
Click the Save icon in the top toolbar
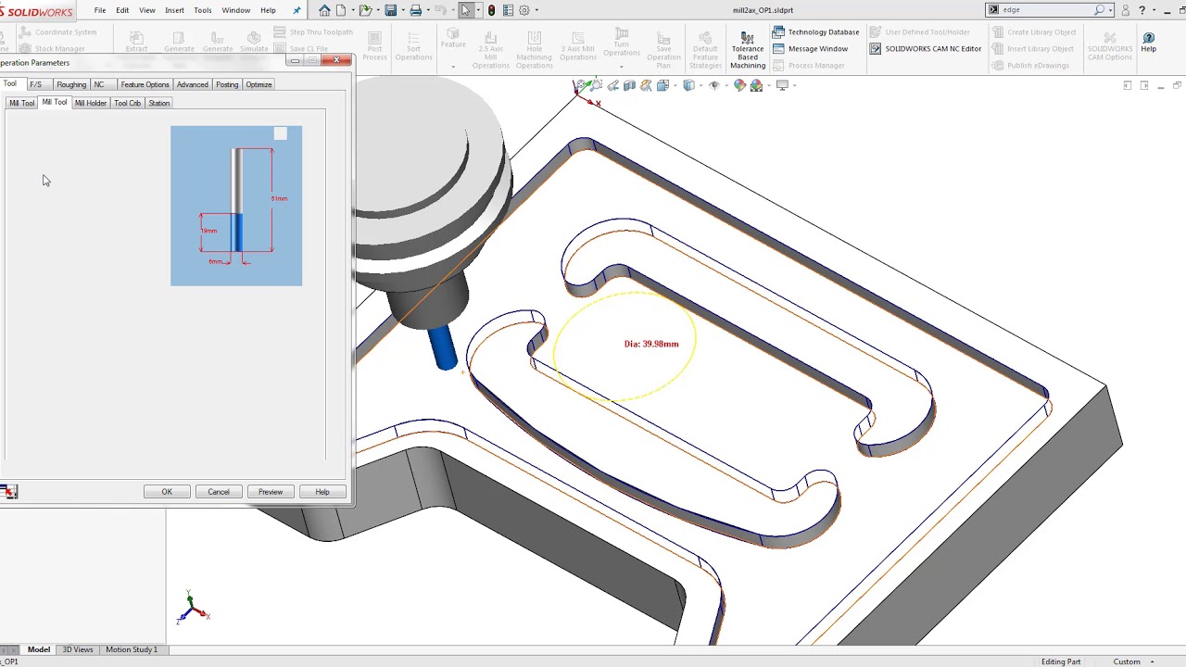(x=391, y=10)
